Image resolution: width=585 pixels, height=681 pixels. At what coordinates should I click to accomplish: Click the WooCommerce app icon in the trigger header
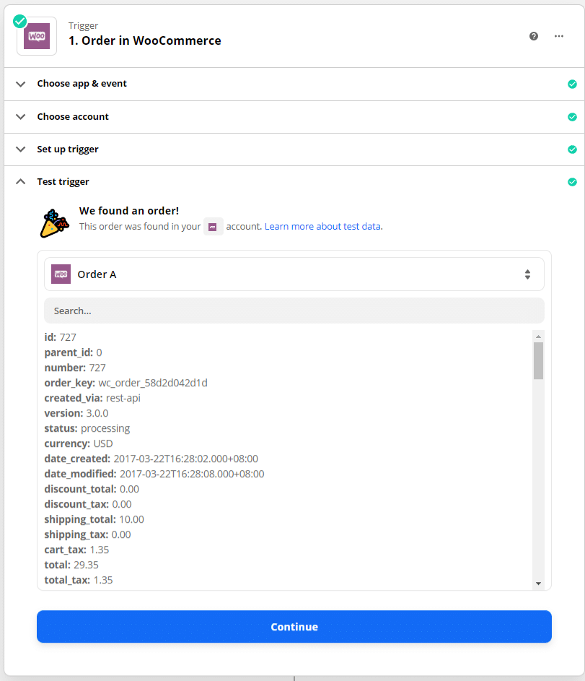pyautogui.click(x=37, y=36)
